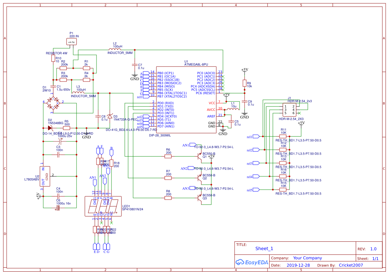Select the Q3 BC550-B transistor symbol
Viewport: 389px width, 275px height.
tap(199, 198)
